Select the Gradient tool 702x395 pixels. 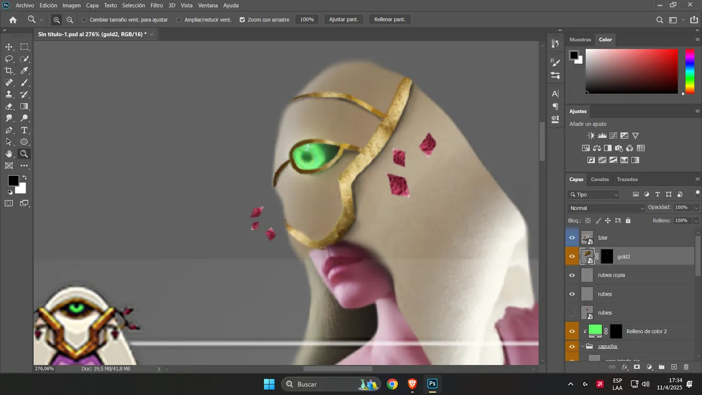pyautogui.click(x=25, y=106)
